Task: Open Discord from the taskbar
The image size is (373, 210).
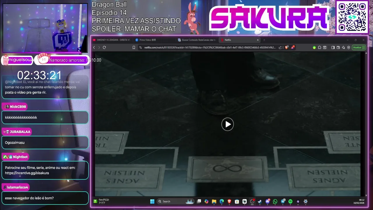Action: [x=268, y=202]
